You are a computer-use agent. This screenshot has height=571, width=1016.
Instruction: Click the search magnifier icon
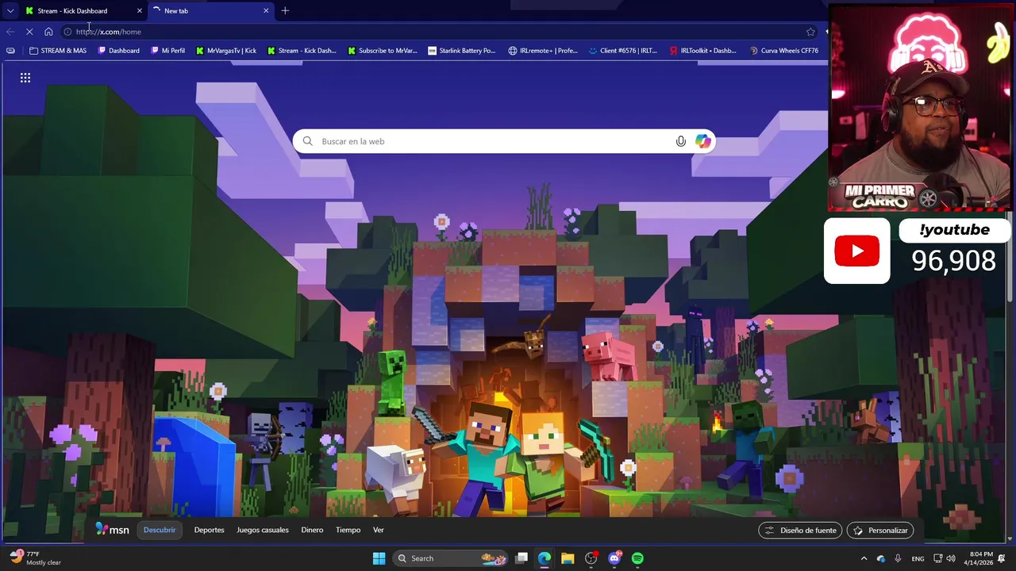pos(308,141)
